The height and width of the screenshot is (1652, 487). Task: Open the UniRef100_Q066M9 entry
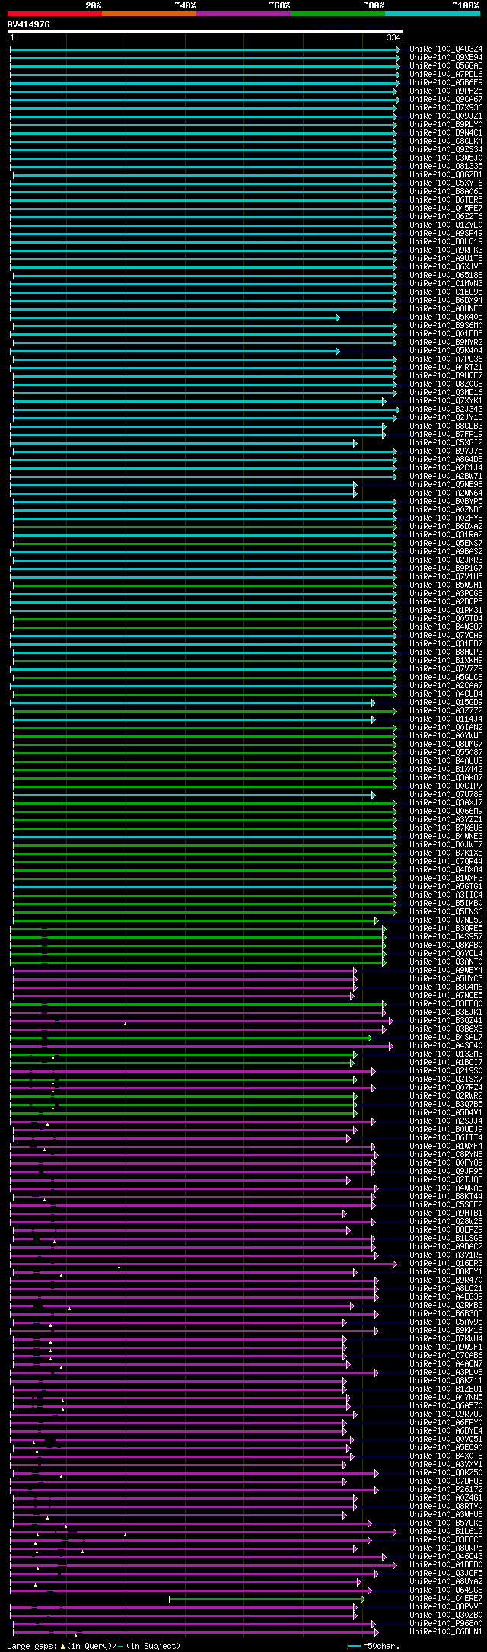(x=446, y=811)
